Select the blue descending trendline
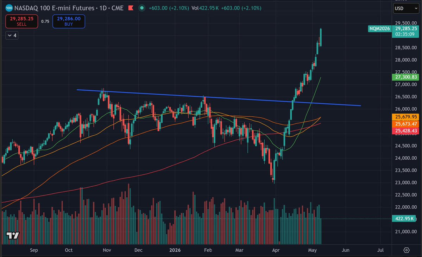 click(x=219, y=98)
